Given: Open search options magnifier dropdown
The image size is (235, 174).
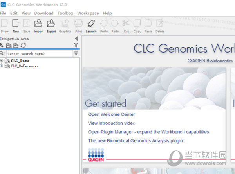Looking at the screenshot, I should (x=2, y=53).
